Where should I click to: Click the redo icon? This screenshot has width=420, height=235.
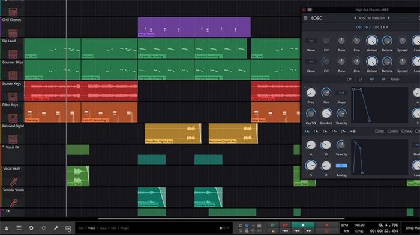tap(43, 228)
